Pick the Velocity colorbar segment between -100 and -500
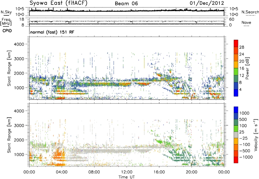This screenshot has height=179, width=259. [236, 147]
